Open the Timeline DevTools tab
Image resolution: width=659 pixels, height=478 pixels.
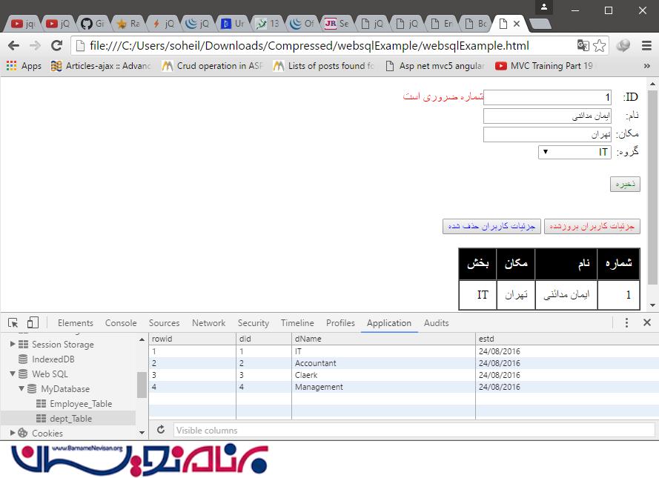point(297,322)
